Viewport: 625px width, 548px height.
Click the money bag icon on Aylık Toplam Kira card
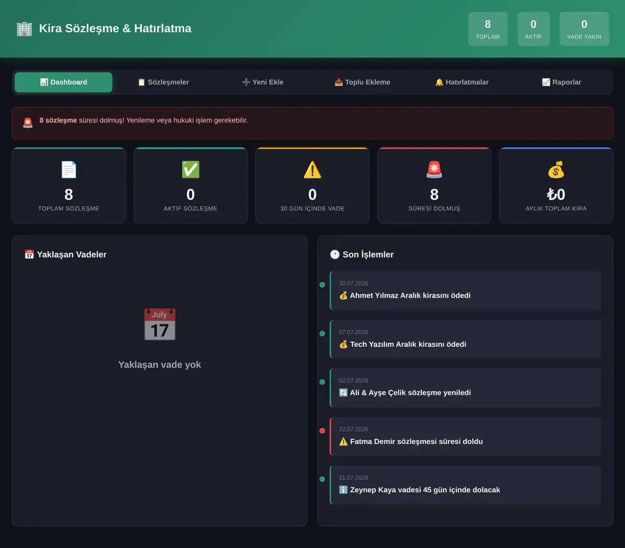click(556, 170)
